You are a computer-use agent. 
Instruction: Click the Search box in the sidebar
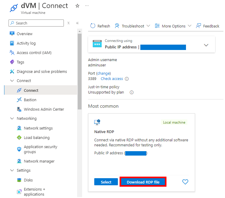tap(36, 23)
